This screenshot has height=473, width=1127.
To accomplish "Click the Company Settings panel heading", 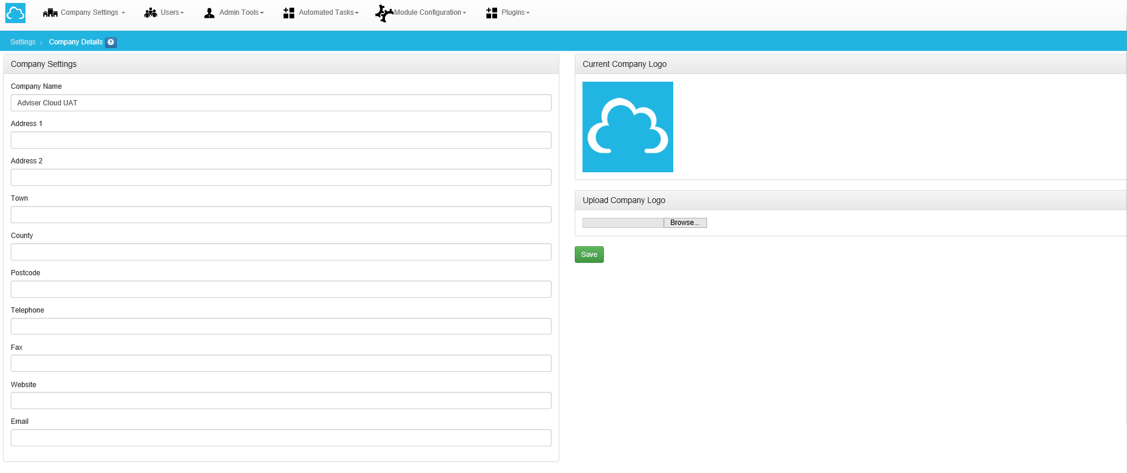I will pyautogui.click(x=44, y=64).
